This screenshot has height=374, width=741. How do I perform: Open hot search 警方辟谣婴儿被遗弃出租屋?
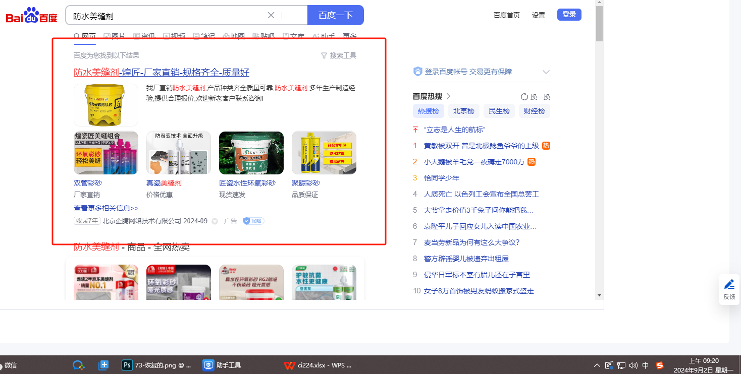(466, 259)
